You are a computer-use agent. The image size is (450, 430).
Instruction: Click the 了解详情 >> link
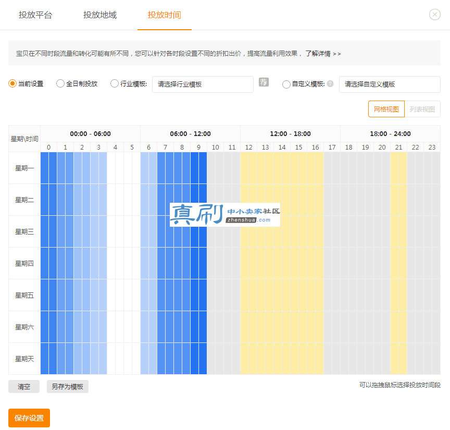[x=323, y=54]
